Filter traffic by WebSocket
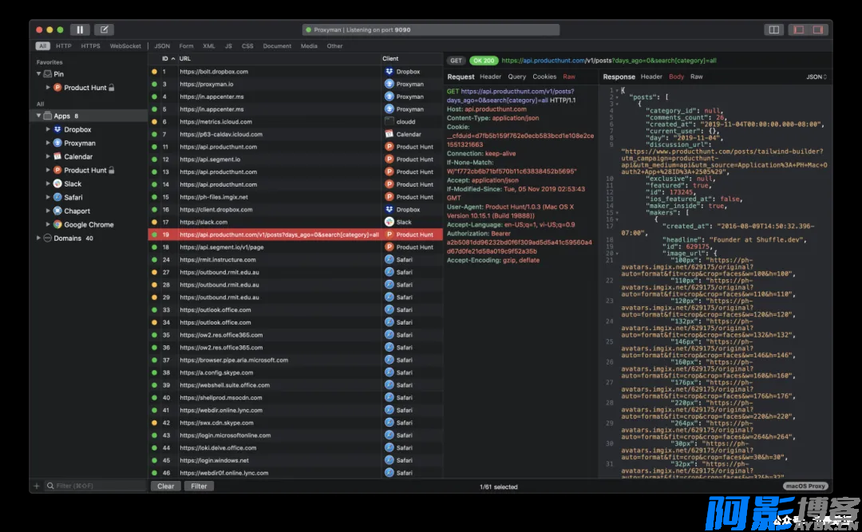The height and width of the screenshot is (532, 862). click(x=125, y=46)
